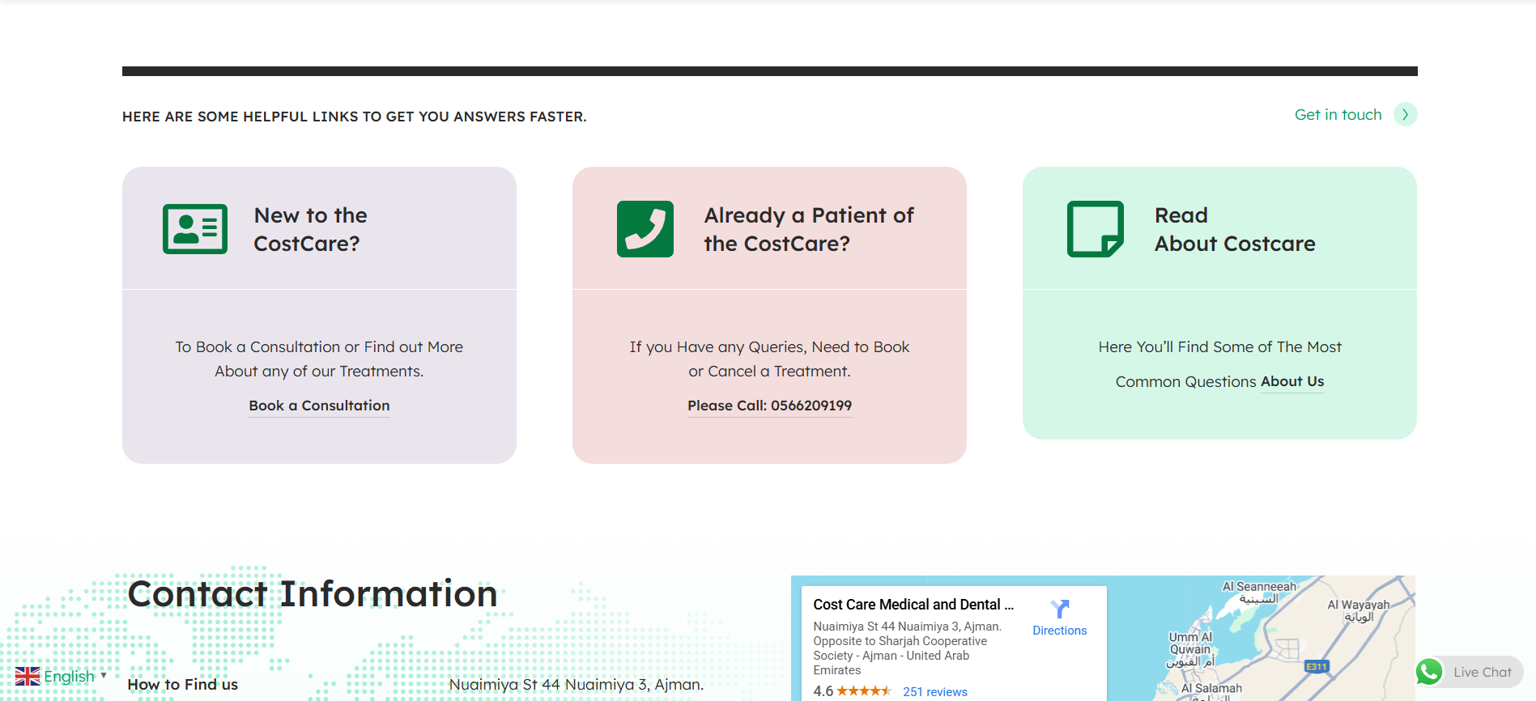Image resolution: width=1536 pixels, height=701 pixels.
Task: Click the 4.6 rating value
Action: click(823, 691)
